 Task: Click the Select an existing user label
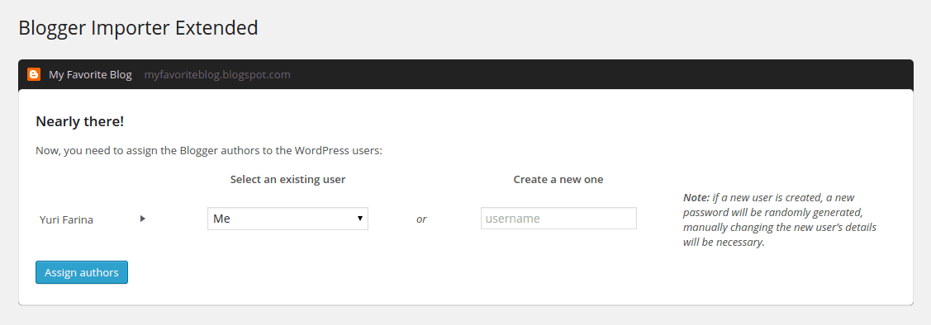tap(287, 179)
